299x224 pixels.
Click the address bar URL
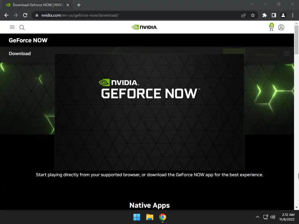(x=80, y=15)
